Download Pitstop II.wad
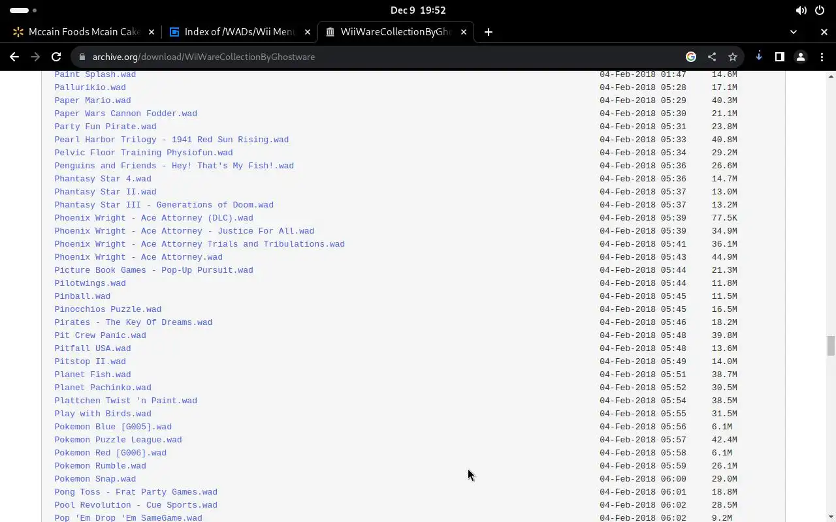This screenshot has height=522, width=836. pos(90,361)
